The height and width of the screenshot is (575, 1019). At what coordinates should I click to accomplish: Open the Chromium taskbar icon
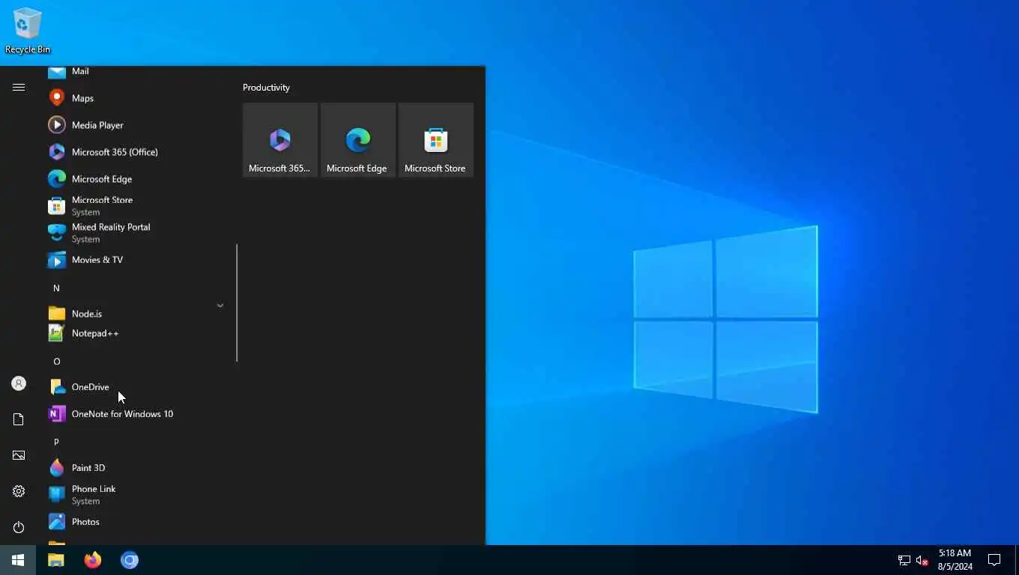tap(130, 560)
